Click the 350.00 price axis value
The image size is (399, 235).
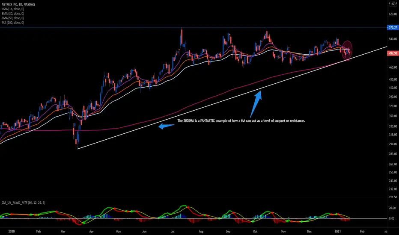click(393, 116)
